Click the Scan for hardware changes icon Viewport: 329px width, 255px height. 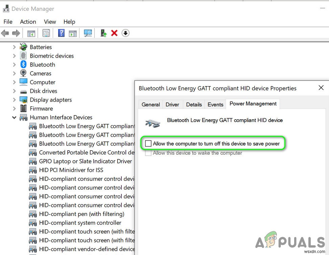88,33
